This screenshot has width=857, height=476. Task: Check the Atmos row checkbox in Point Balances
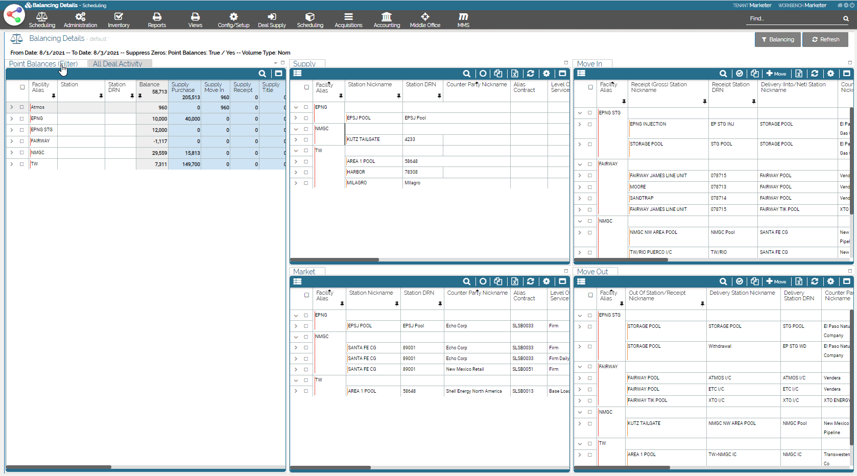(x=22, y=107)
